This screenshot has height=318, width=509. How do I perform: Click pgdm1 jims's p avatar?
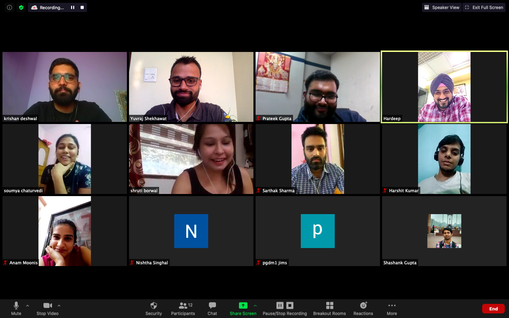coord(318,231)
